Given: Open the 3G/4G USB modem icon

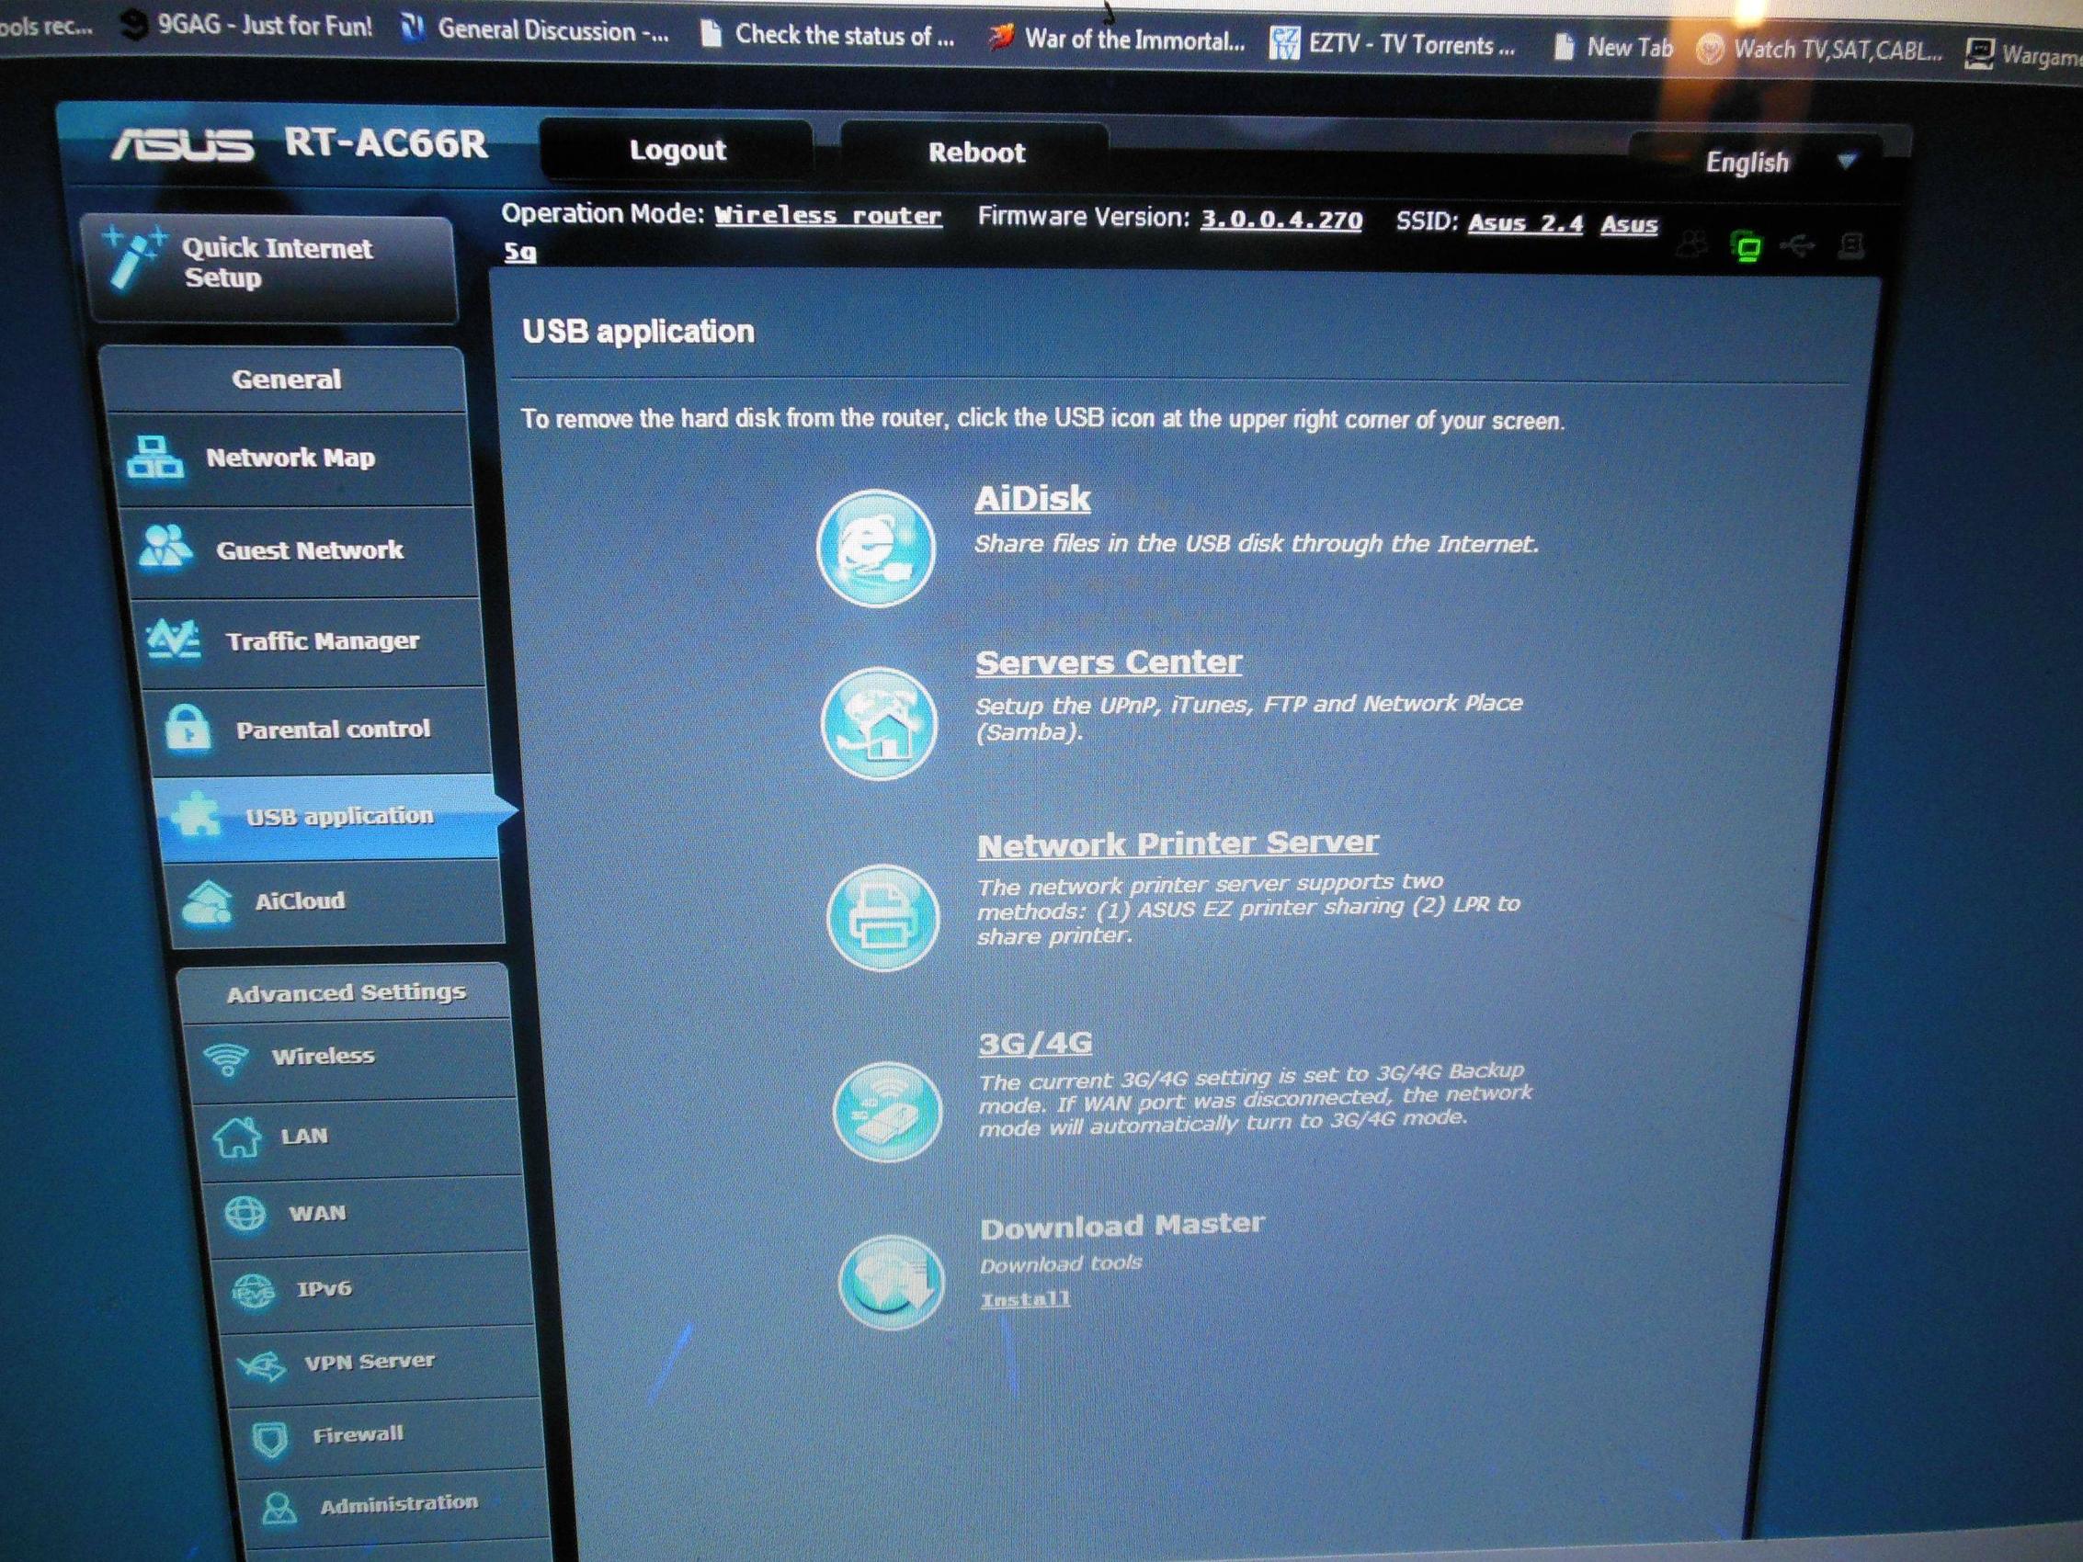Looking at the screenshot, I should pyautogui.click(x=887, y=1111).
